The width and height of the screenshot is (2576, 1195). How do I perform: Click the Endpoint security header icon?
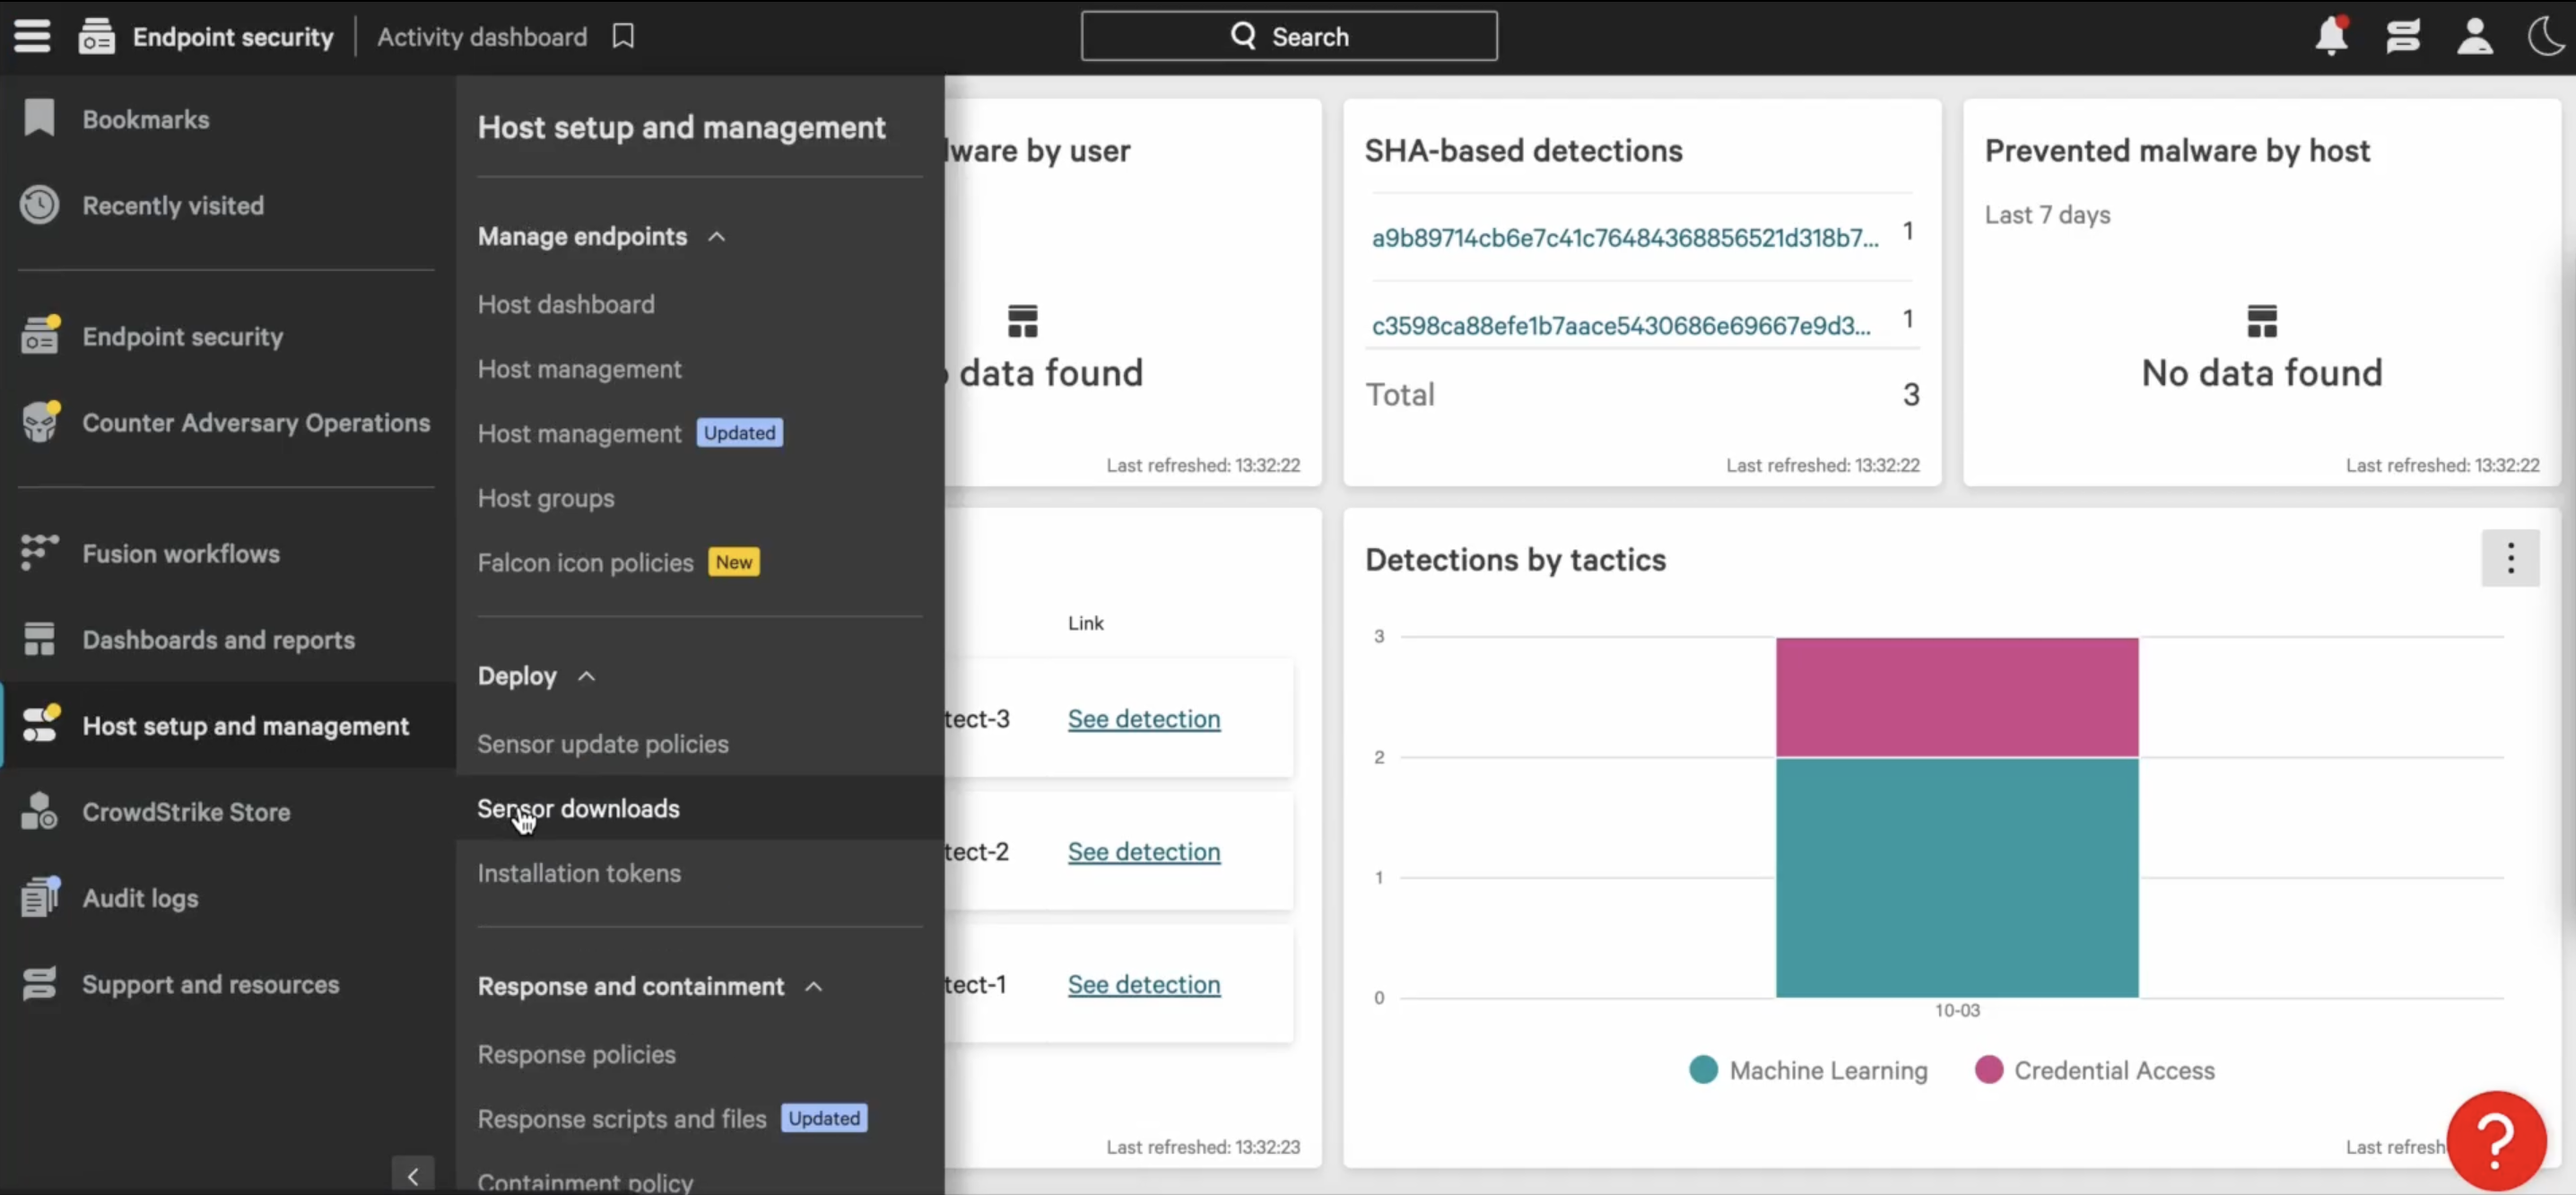[97, 36]
